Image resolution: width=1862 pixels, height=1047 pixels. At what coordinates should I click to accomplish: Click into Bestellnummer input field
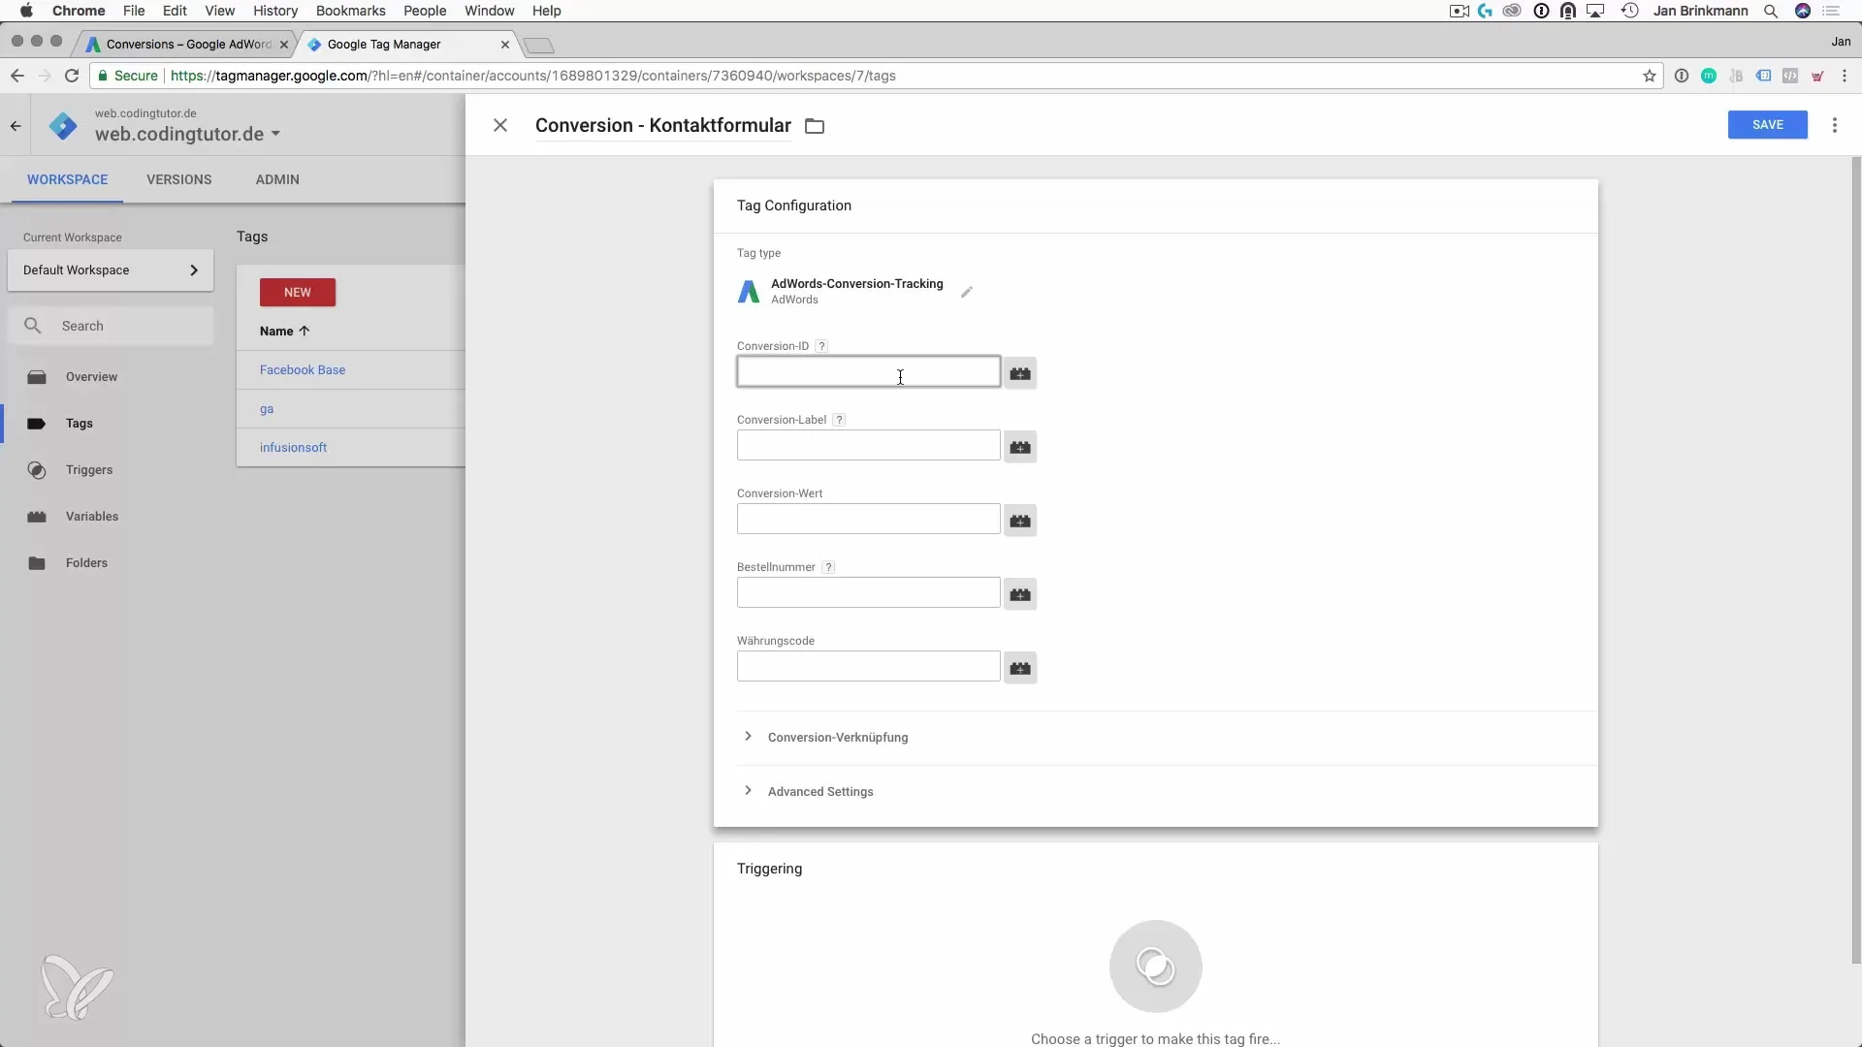pyautogui.click(x=869, y=593)
